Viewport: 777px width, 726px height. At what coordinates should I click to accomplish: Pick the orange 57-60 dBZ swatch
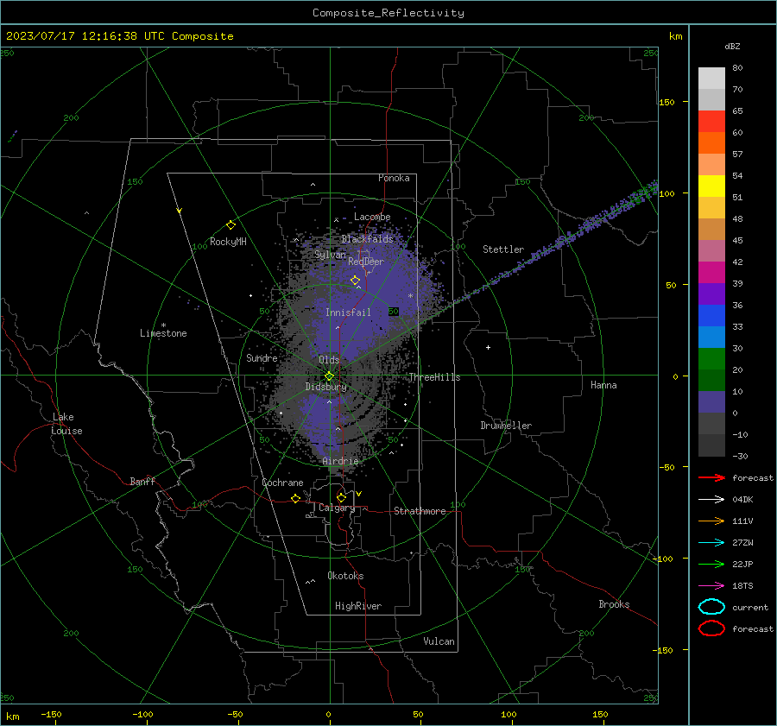(711, 143)
